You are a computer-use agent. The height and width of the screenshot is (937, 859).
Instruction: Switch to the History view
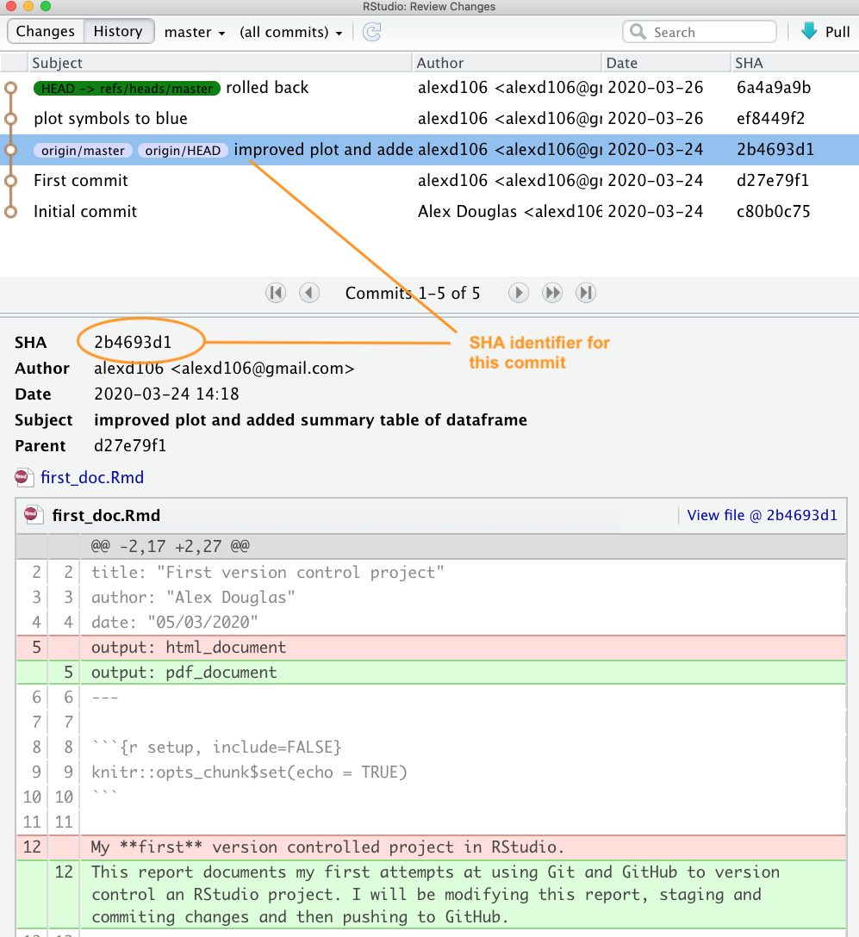[x=118, y=32]
